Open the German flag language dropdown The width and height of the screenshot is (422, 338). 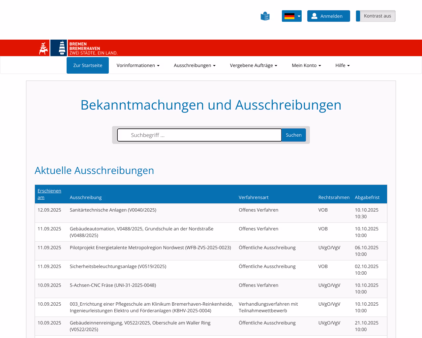(292, 16)
